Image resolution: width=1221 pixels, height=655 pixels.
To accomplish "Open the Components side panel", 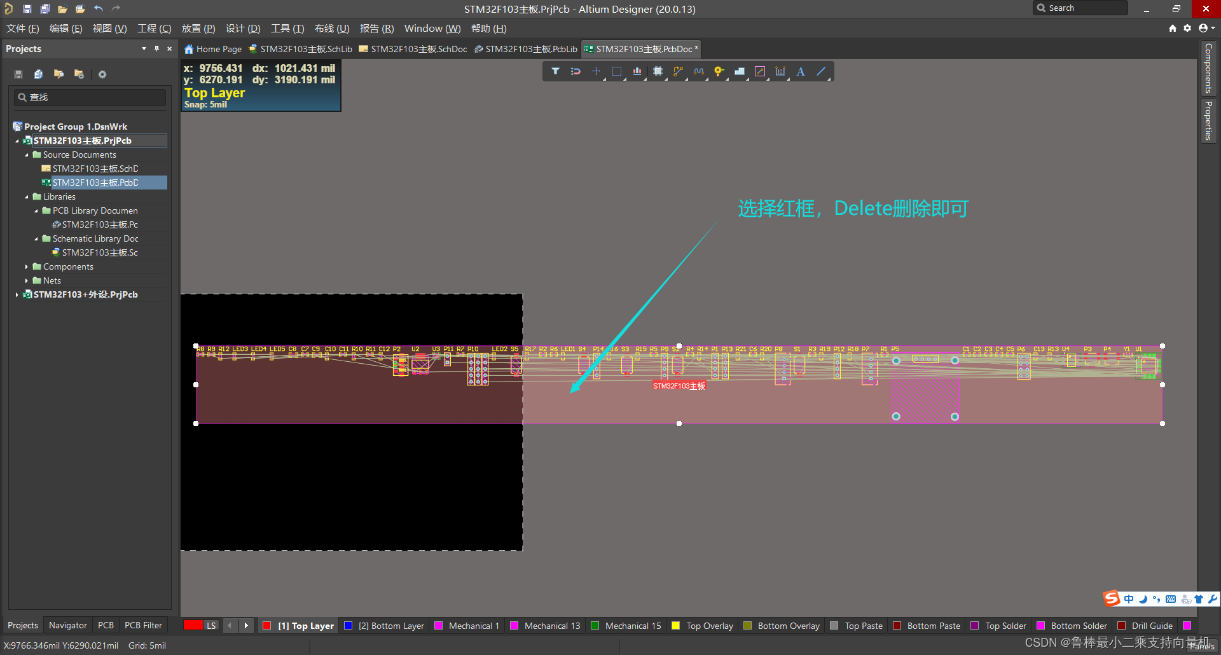I will (x=1208, y=69).
